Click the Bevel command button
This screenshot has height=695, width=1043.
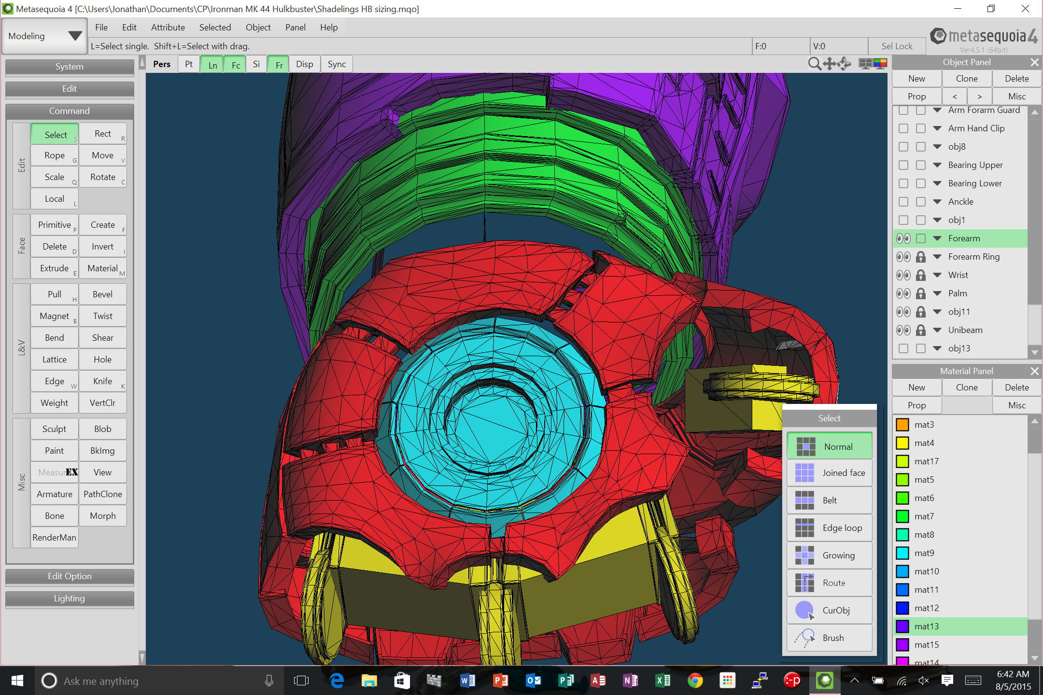click(x=103, y=294)
